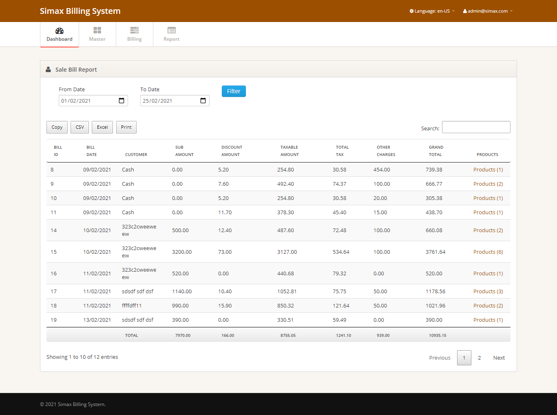The width and height of the screenshot is (557, 415).
Task: Open Products (3) for bill 17
Action: point(488,291)
